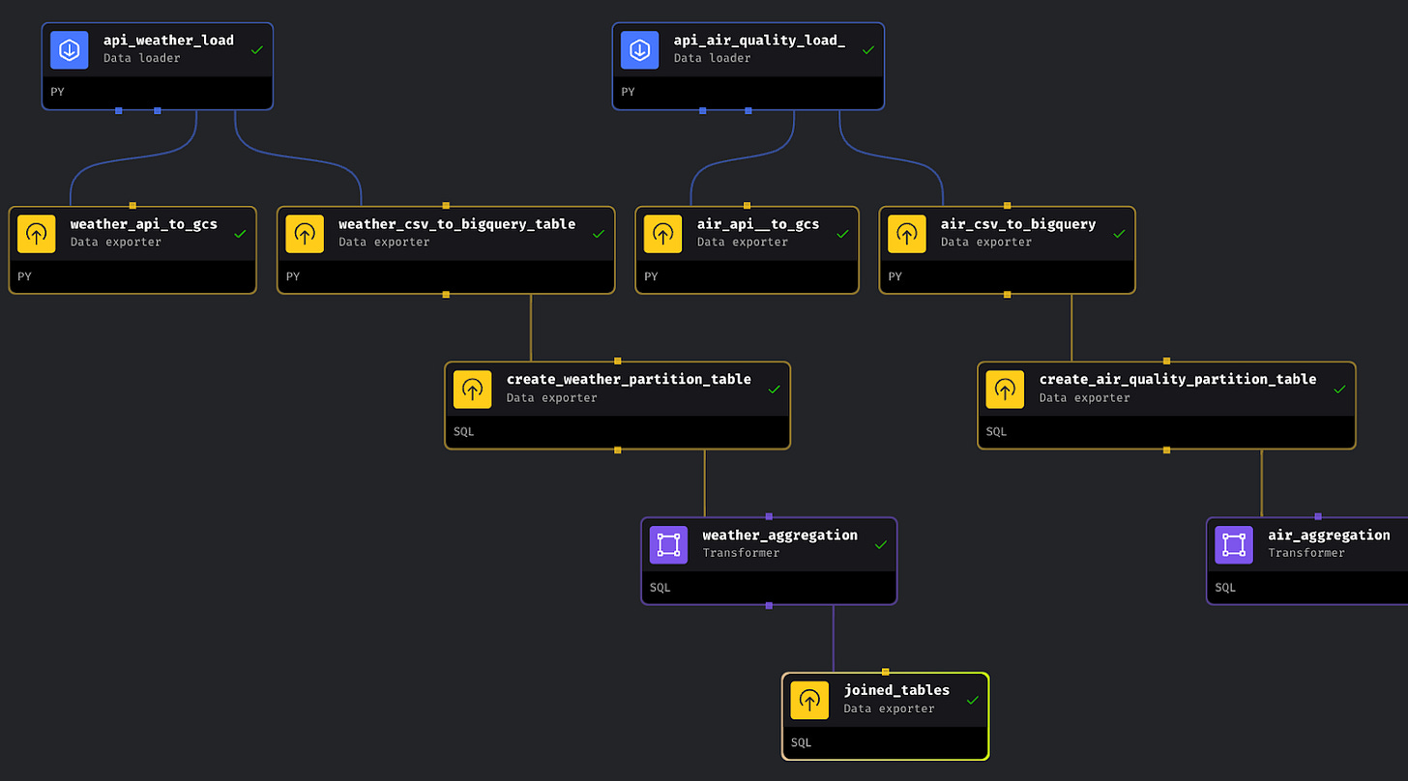Image resolution: width=1408 pixels, height=781 pixels.
Task: Click Data exporter subtitle under joined_tables
Action: point(890,709)
